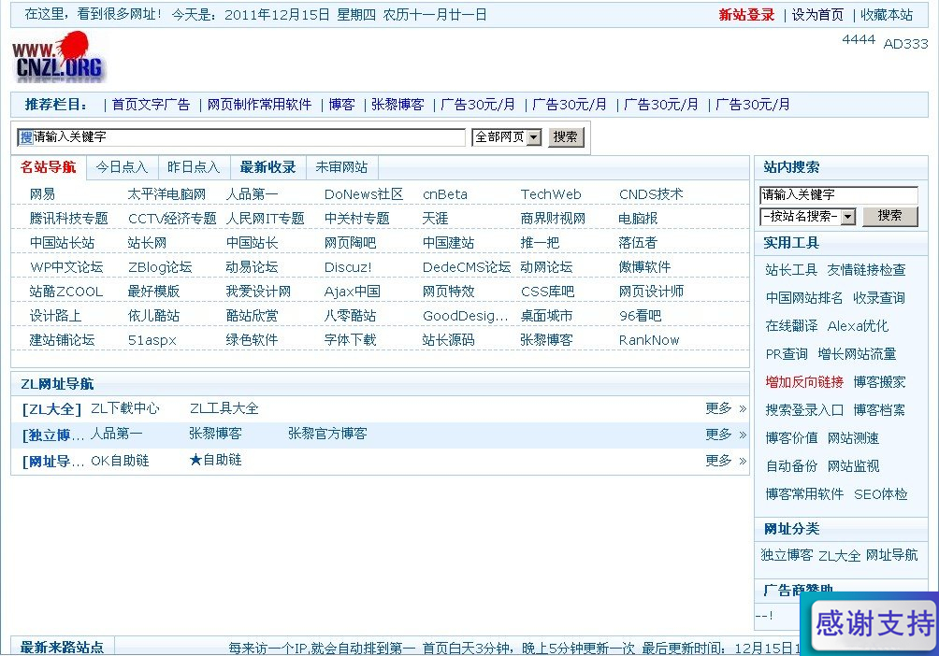Switch to the 今日点入 tab
The height and width of the screenshot is (656, 939).
point(122,167)
